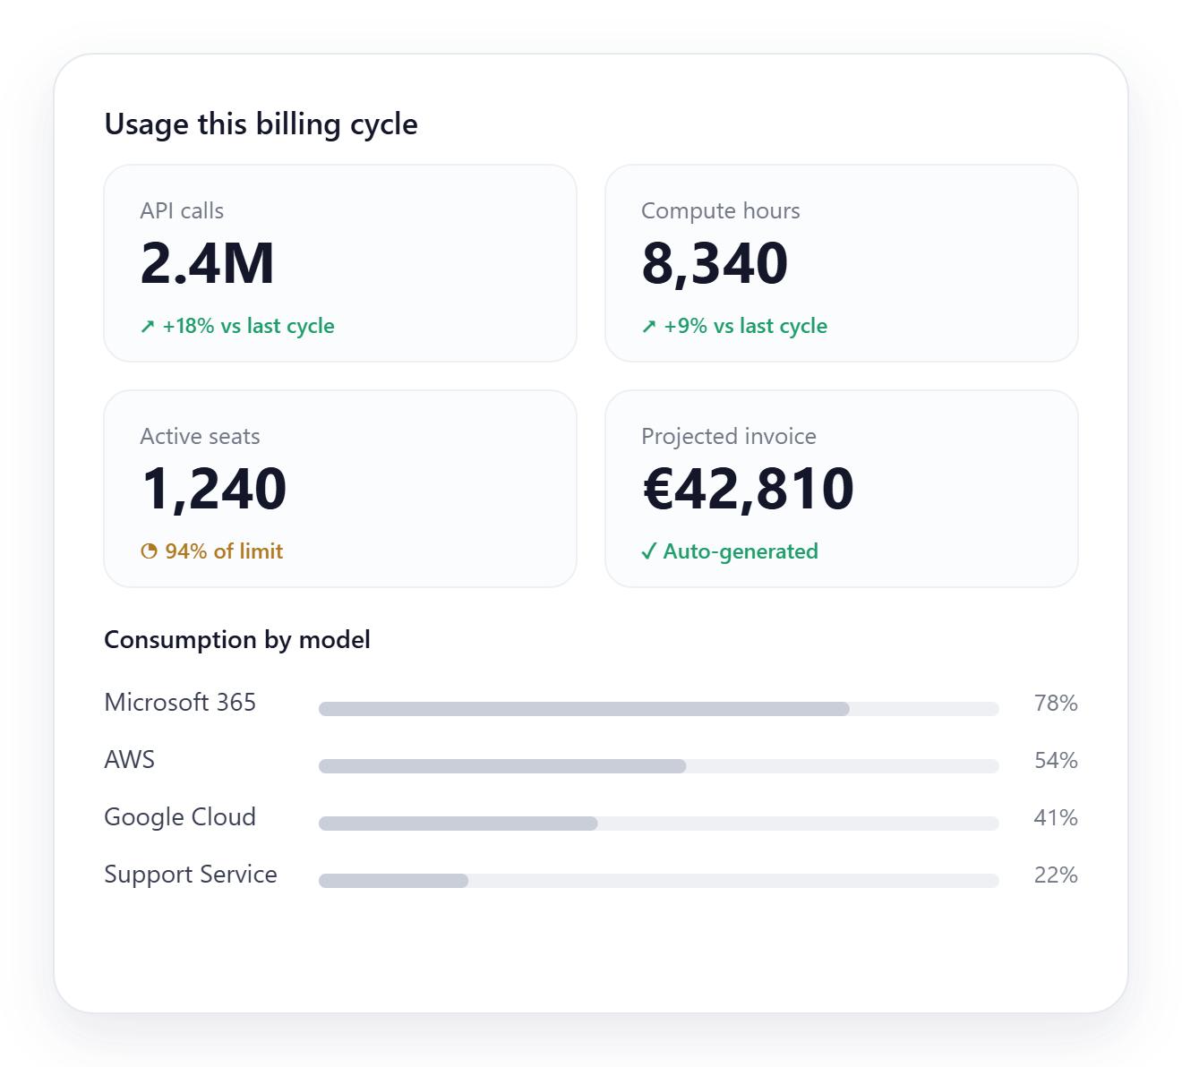Image resolution: width=1182 pixels, height=1067 pixels.
Task: Click the 2.4M API calls value
Action: point(208,264)
